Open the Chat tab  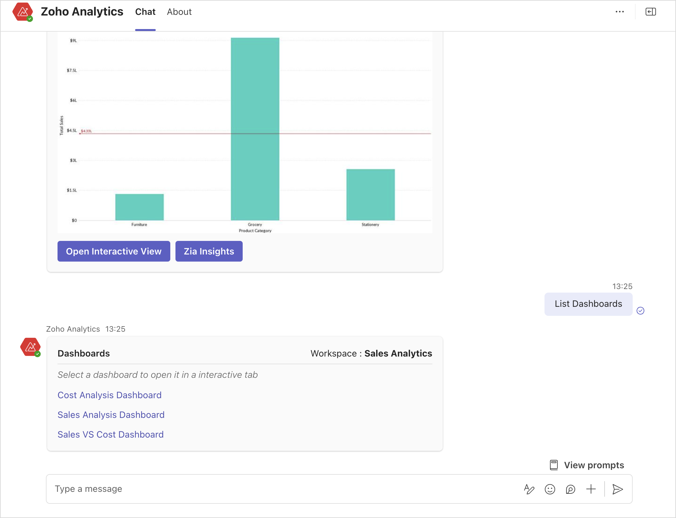click(x=145, y=12)
